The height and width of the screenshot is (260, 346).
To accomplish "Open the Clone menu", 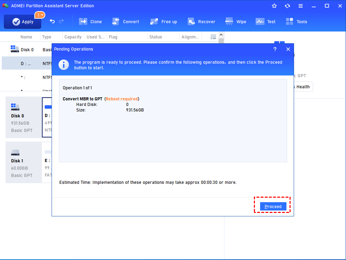I will 90,21.
